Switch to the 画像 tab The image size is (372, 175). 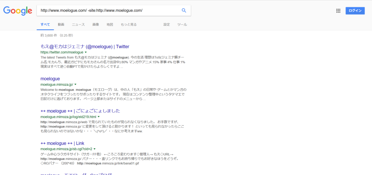click(x=96, y=24)
